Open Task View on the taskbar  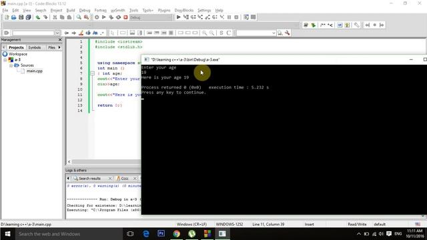130,234
